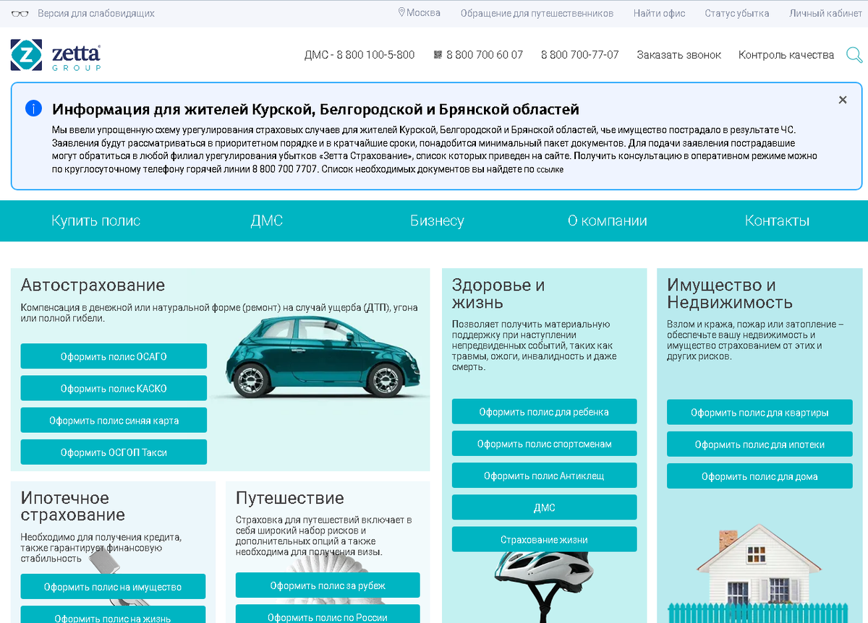Click the Zetta Group logo

pos(56,55)
